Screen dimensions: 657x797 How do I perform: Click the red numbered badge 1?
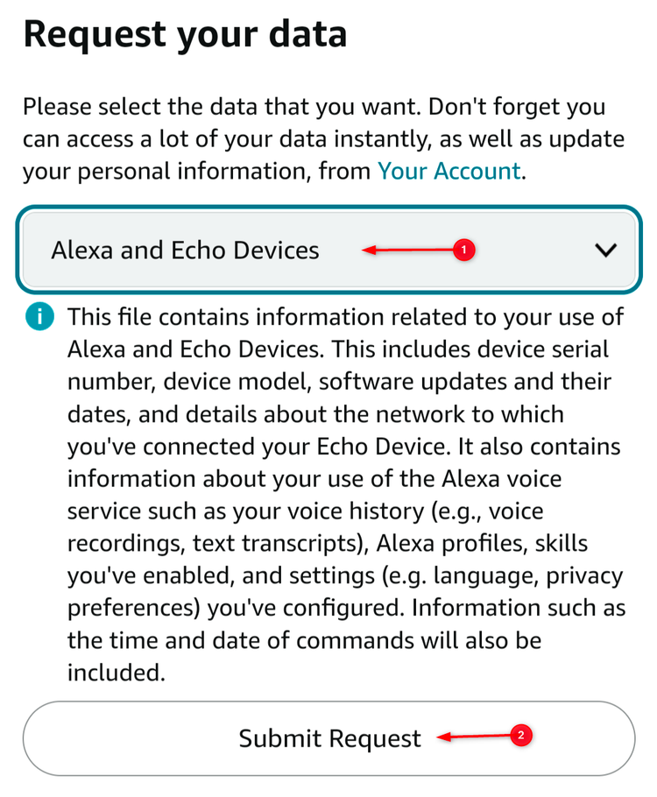point(463,250)
